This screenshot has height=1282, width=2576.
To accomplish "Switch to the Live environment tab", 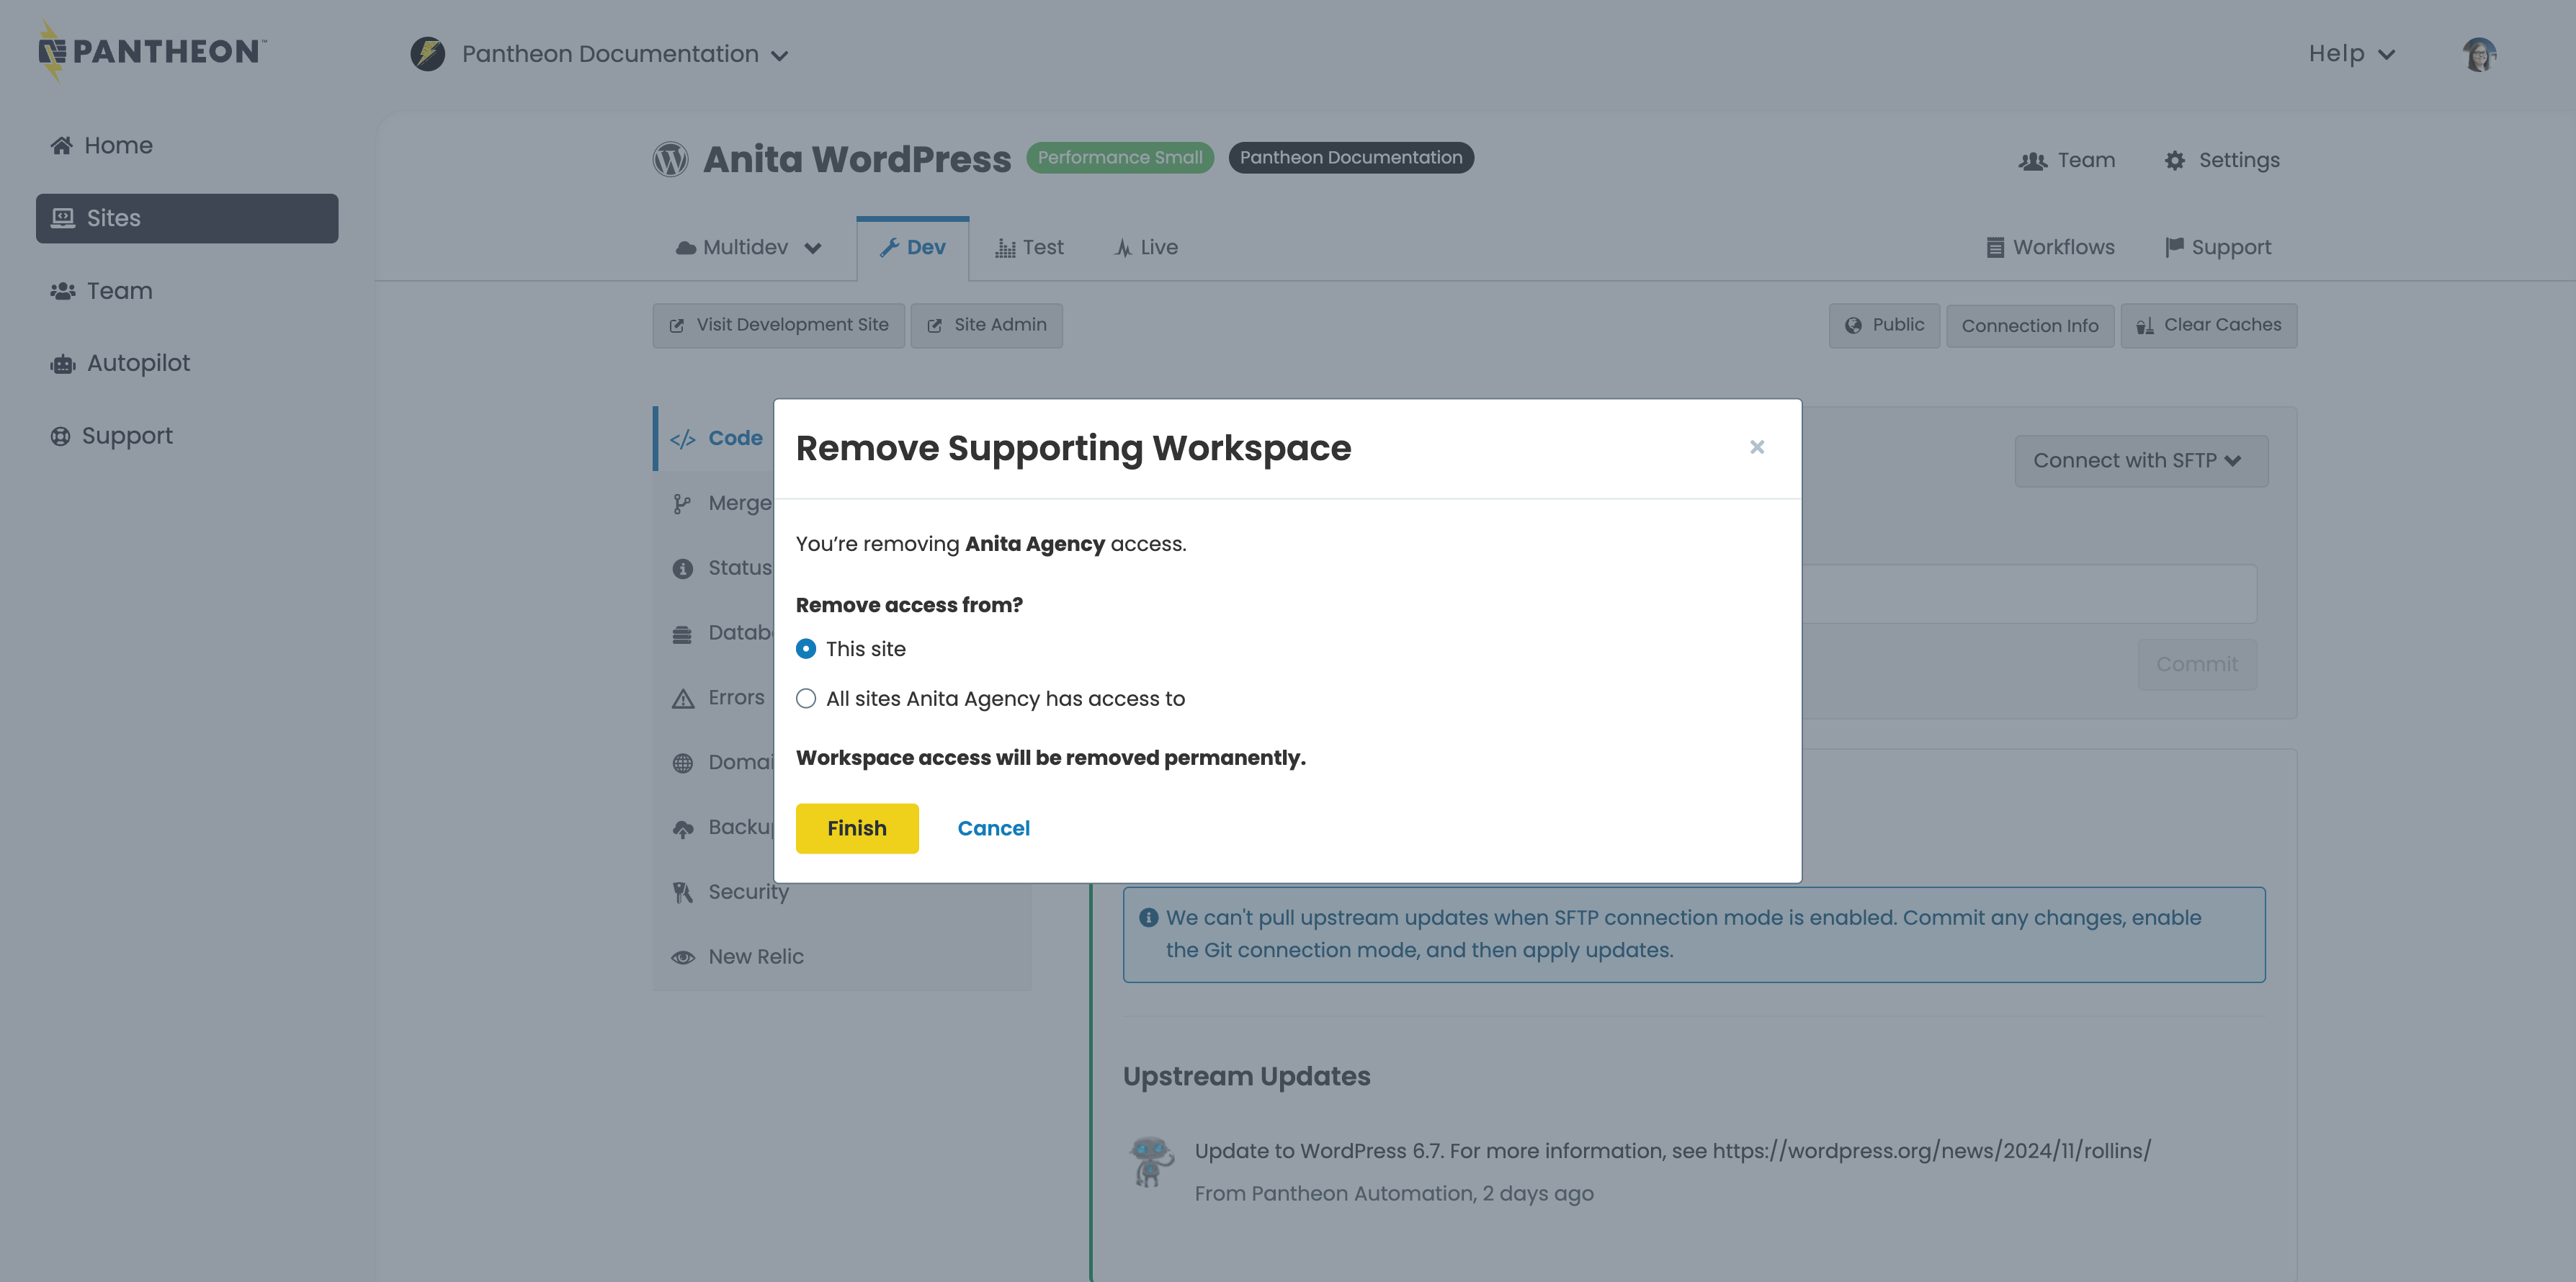I will pyautogui.click(x=1146, y=248).
